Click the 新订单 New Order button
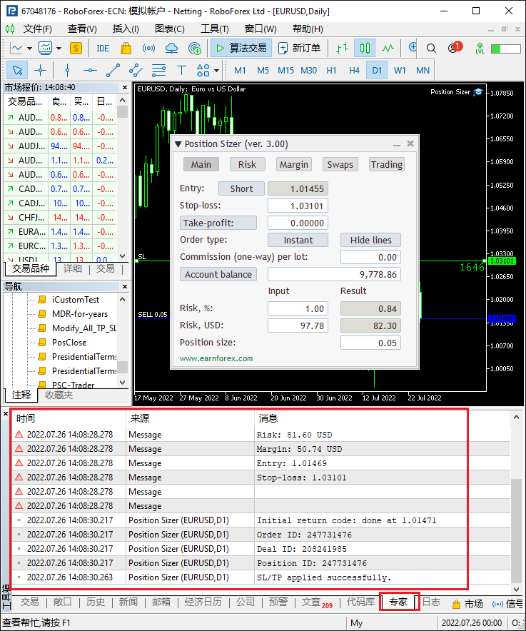Viewport: 526px width, 631px height. pyautogui.click(x=300, y=49)
